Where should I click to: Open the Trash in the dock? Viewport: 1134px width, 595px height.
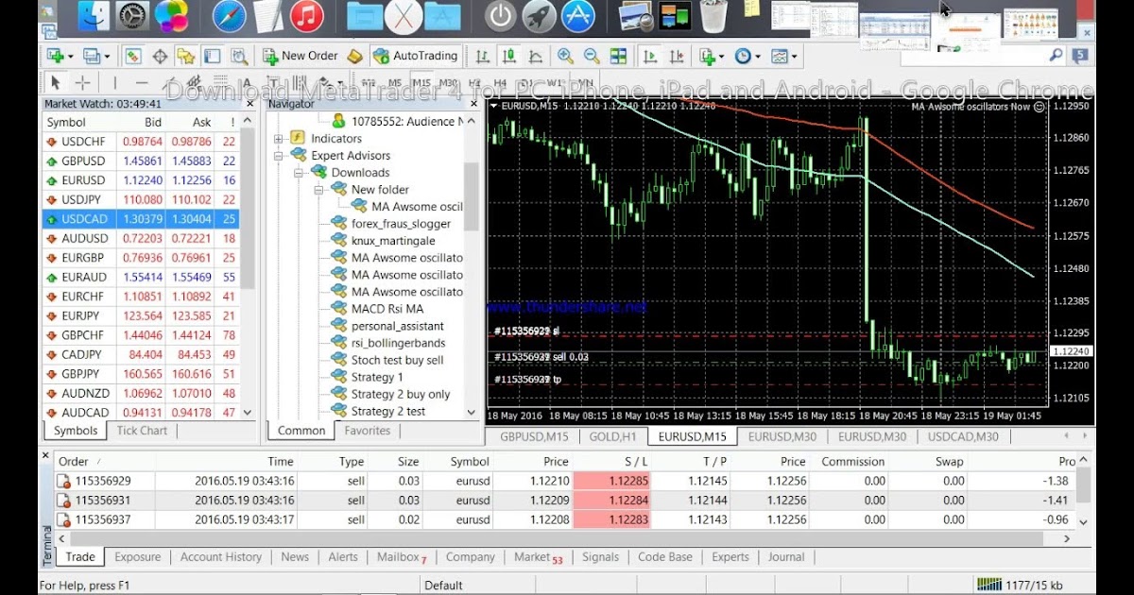(713, 16)
